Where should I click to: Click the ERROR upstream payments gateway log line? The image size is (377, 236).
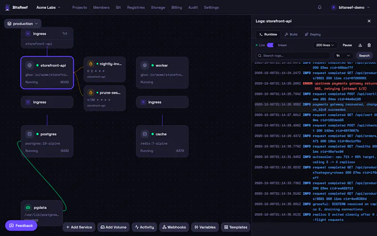(x=316, y=86)
